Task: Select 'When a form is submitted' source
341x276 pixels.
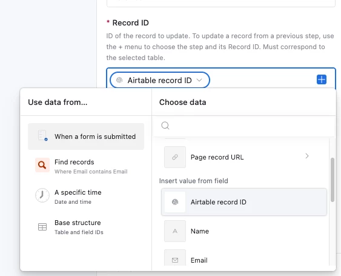Action: [x=86, y=136]
